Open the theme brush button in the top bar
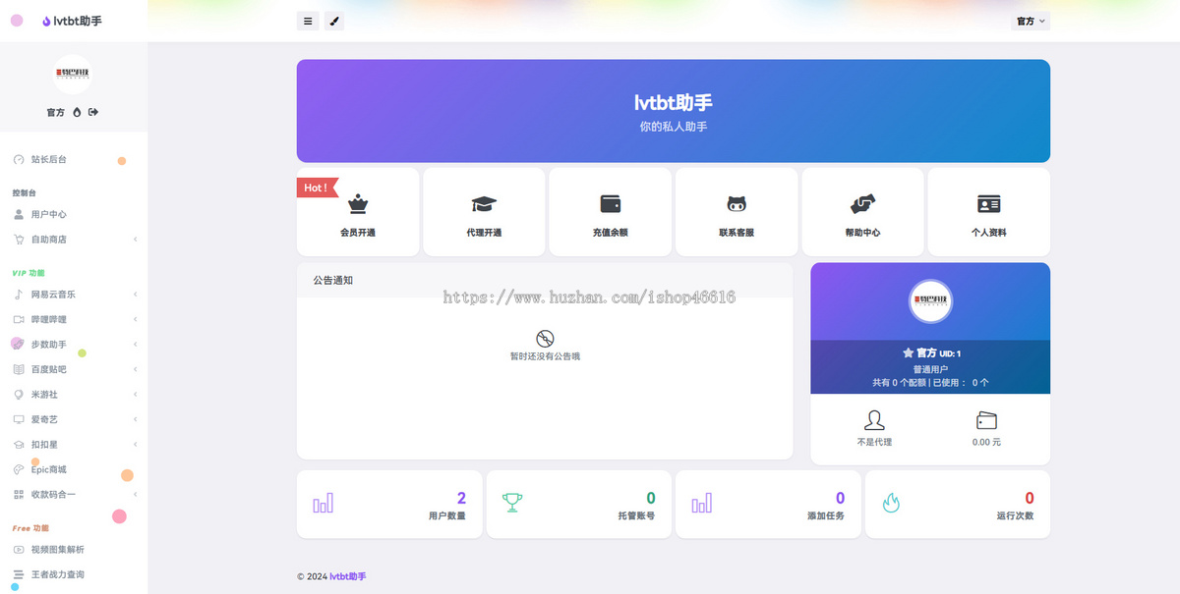Screen dimensions: 1180x594 click(x=334, y=21)
